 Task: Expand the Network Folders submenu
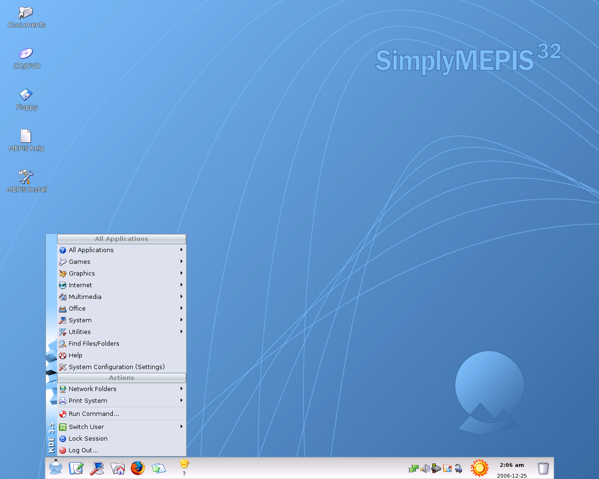click(122, 389)
